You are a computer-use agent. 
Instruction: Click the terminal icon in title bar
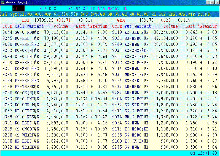(2, 2)
